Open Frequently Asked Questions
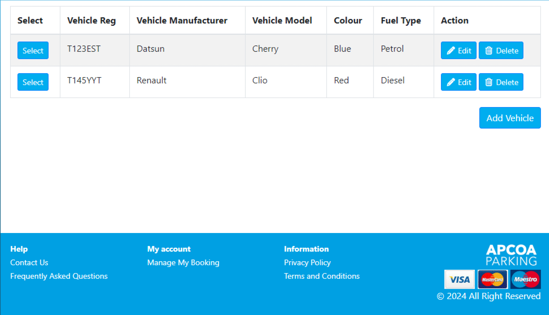Image resolution: width=549 pixels, height=315 pixels. tap(59, 276)
